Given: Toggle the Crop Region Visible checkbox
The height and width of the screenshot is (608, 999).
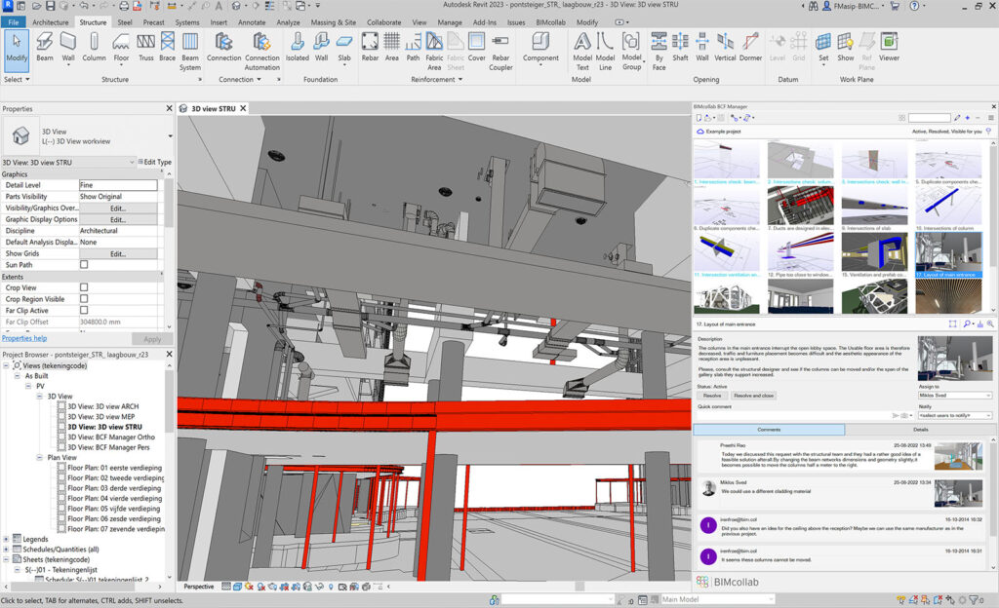Looking at the screenshot, I should coord(84,299).
